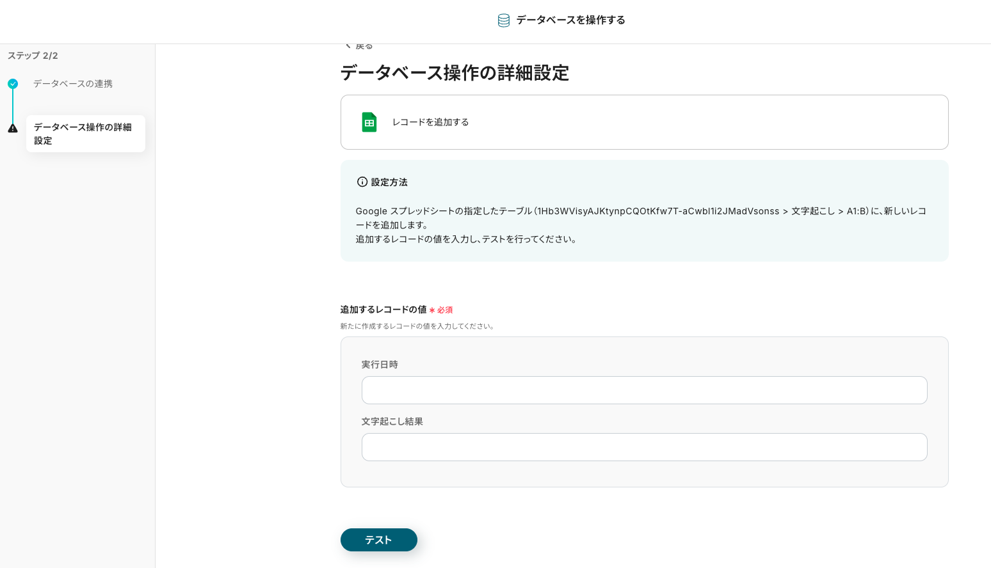Click the back chevron arrow icon

coord(348,46)
